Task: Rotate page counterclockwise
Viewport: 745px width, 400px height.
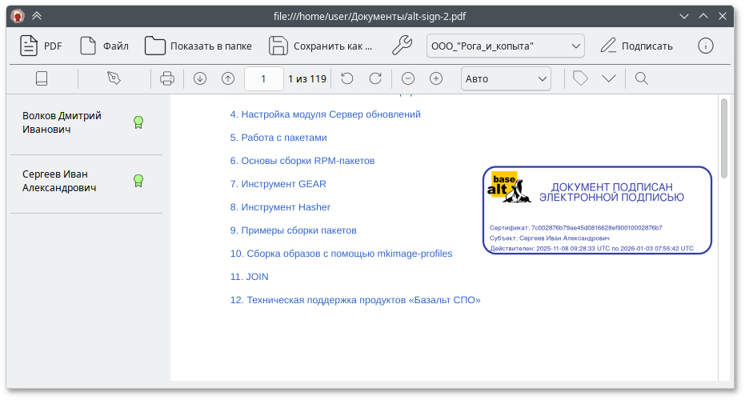Action: [x=347, y=78]
